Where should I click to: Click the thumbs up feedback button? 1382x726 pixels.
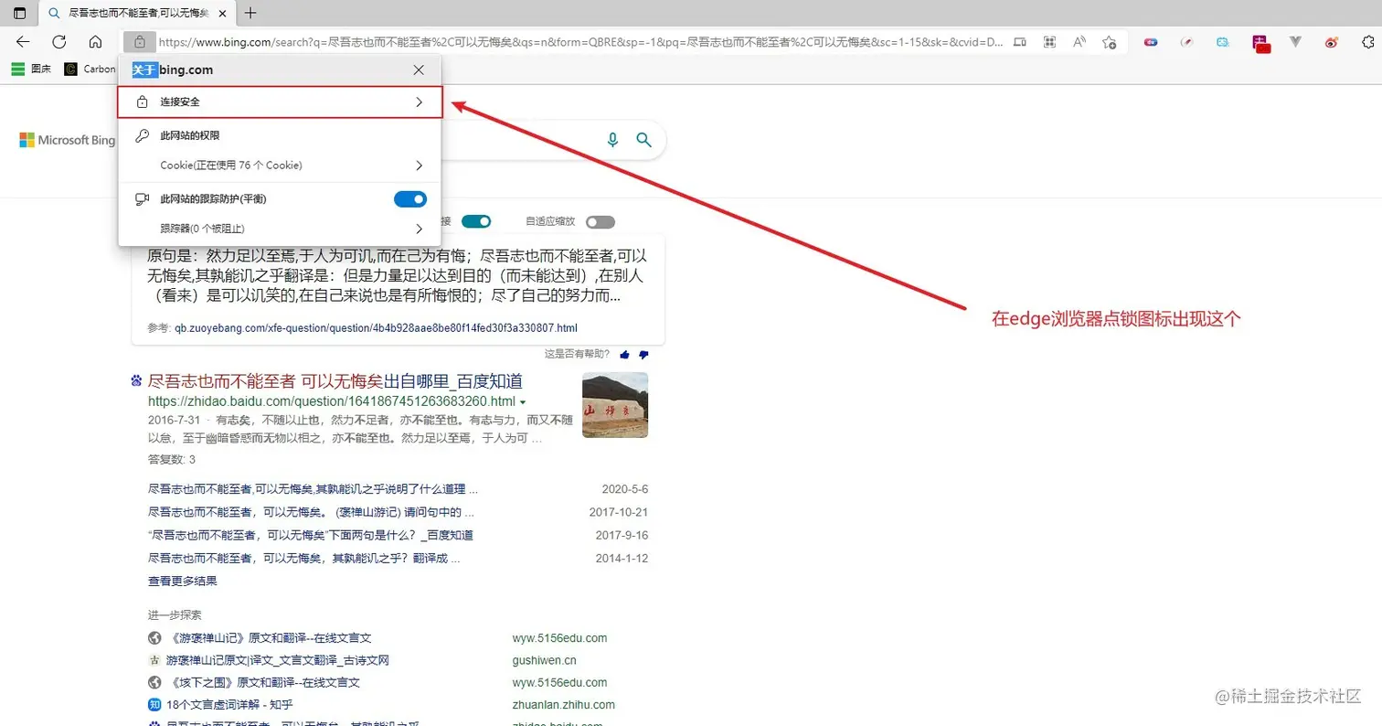623,355
